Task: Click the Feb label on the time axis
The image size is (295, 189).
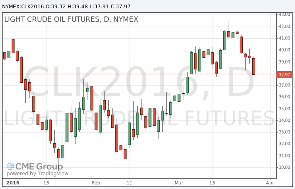Action: (x=96, y=182)
